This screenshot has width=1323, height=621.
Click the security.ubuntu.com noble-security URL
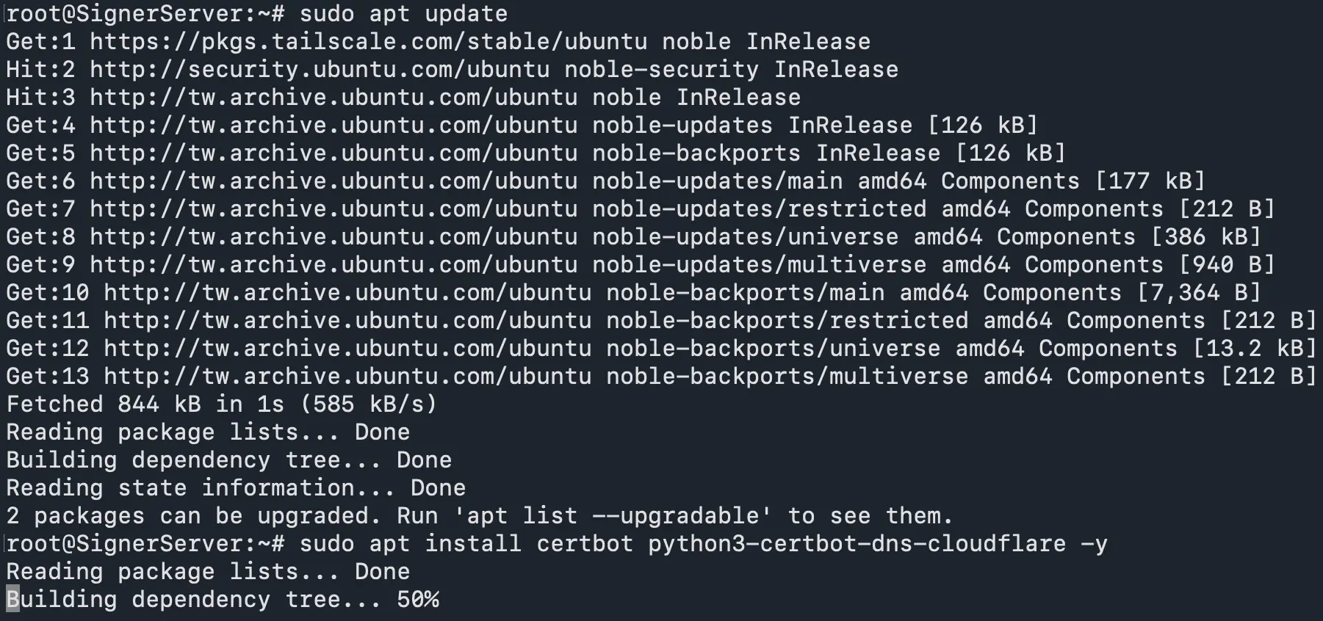[320, 70]
